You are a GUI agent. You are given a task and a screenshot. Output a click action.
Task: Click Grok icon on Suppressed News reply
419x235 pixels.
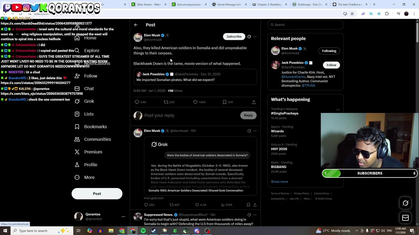[x=249, y=215]
